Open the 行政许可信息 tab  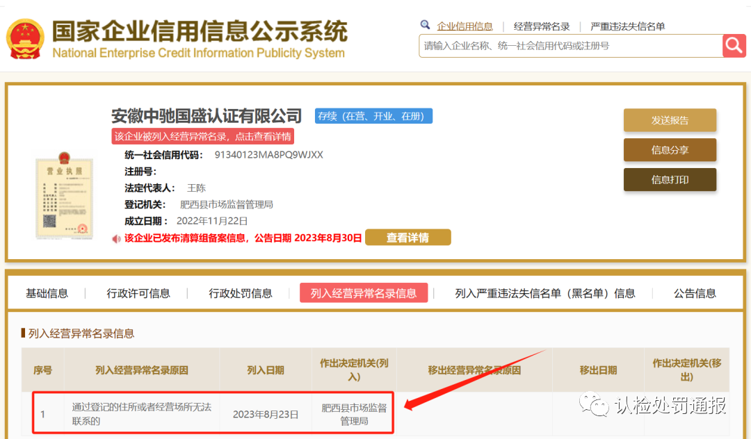(138, 293)
